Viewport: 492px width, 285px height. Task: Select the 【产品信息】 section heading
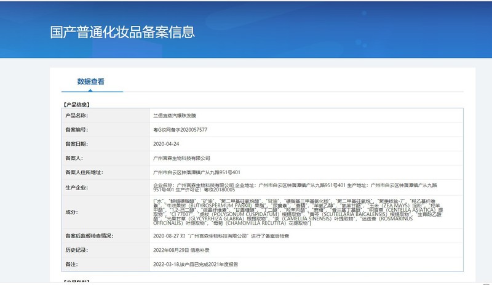pos(77,105)
